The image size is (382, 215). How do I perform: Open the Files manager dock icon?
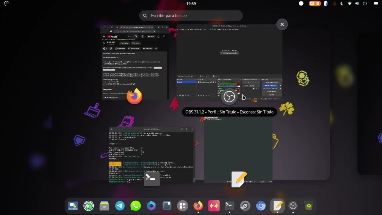point(104,206)
